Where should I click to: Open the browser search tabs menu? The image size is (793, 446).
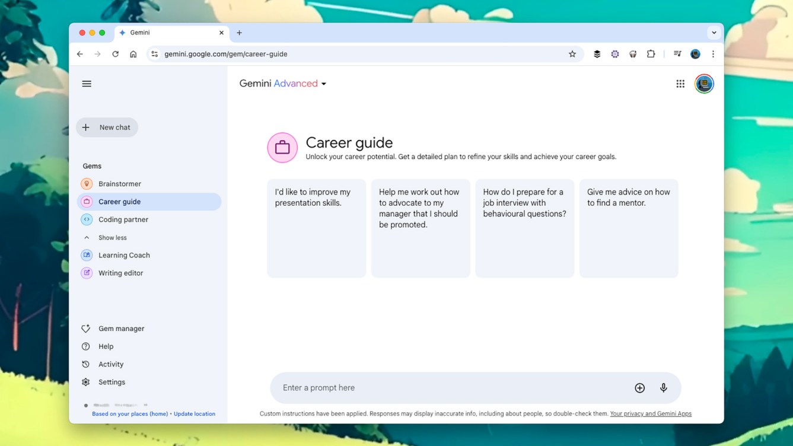point(714,33)
